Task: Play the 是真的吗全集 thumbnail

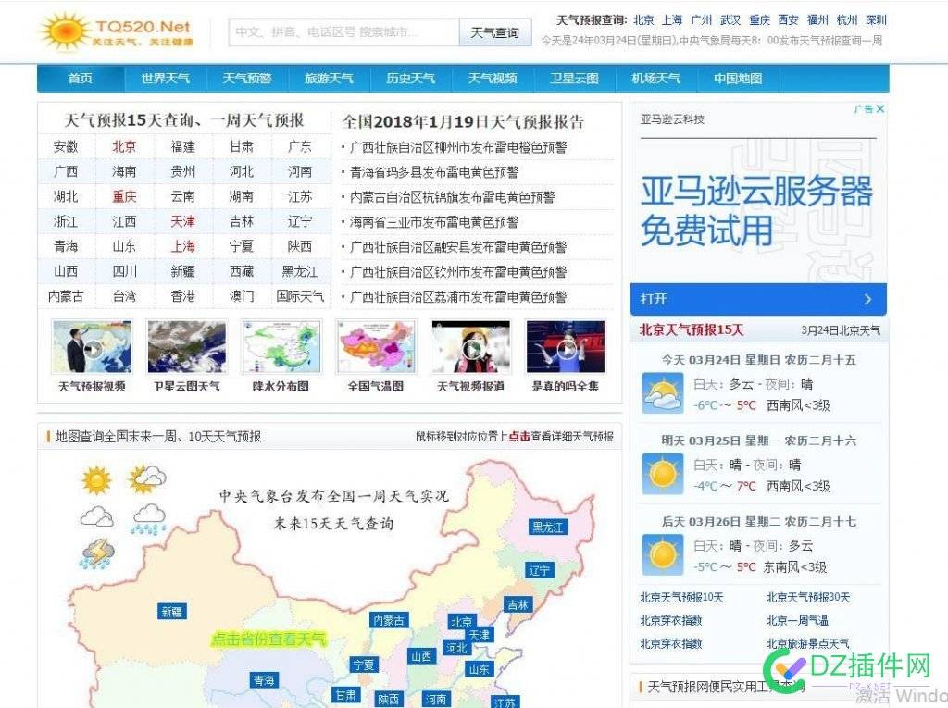Action: pyautogui.click(x=566, y=347)
